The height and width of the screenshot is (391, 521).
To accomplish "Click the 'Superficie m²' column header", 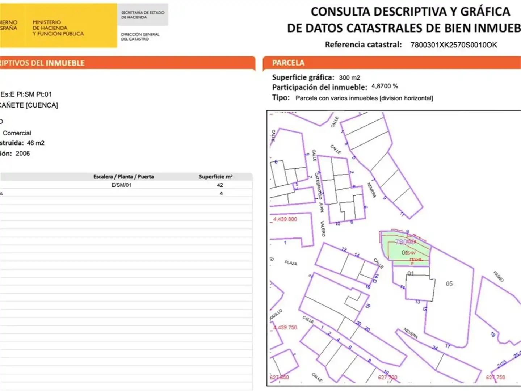I will pos(215,177).
